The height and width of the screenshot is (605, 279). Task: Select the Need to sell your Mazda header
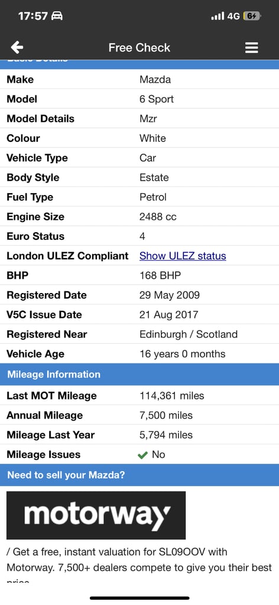(x=139, y=475)
